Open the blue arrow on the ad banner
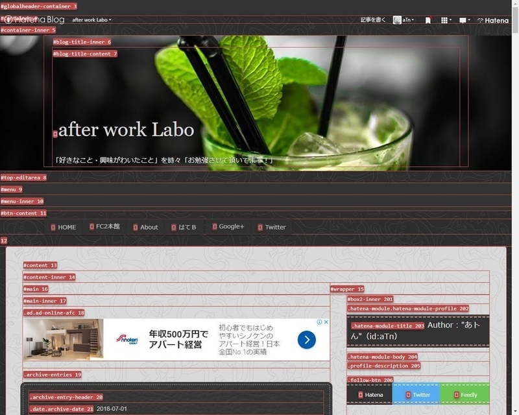The width and height of the screenshot is (519, 415). coord(306,339)
